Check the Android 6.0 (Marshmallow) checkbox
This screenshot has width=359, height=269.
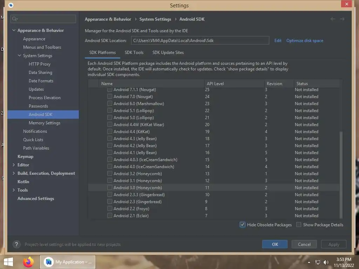(x=110, y=103)
